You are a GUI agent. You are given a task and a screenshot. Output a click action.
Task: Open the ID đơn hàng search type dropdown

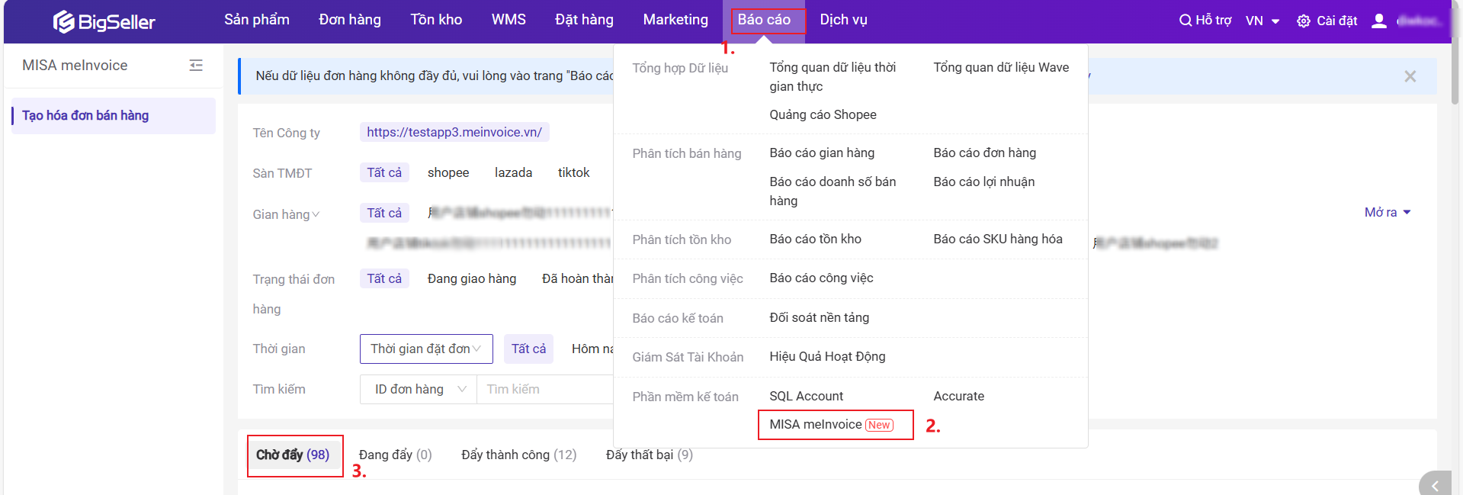click(419, 390)
